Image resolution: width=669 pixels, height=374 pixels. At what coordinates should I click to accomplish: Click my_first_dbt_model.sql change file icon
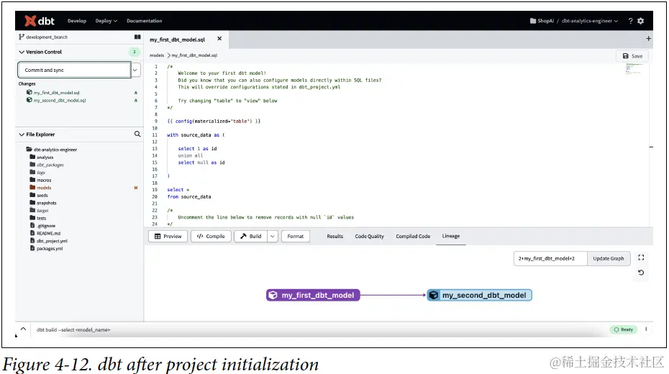(29, 92)
